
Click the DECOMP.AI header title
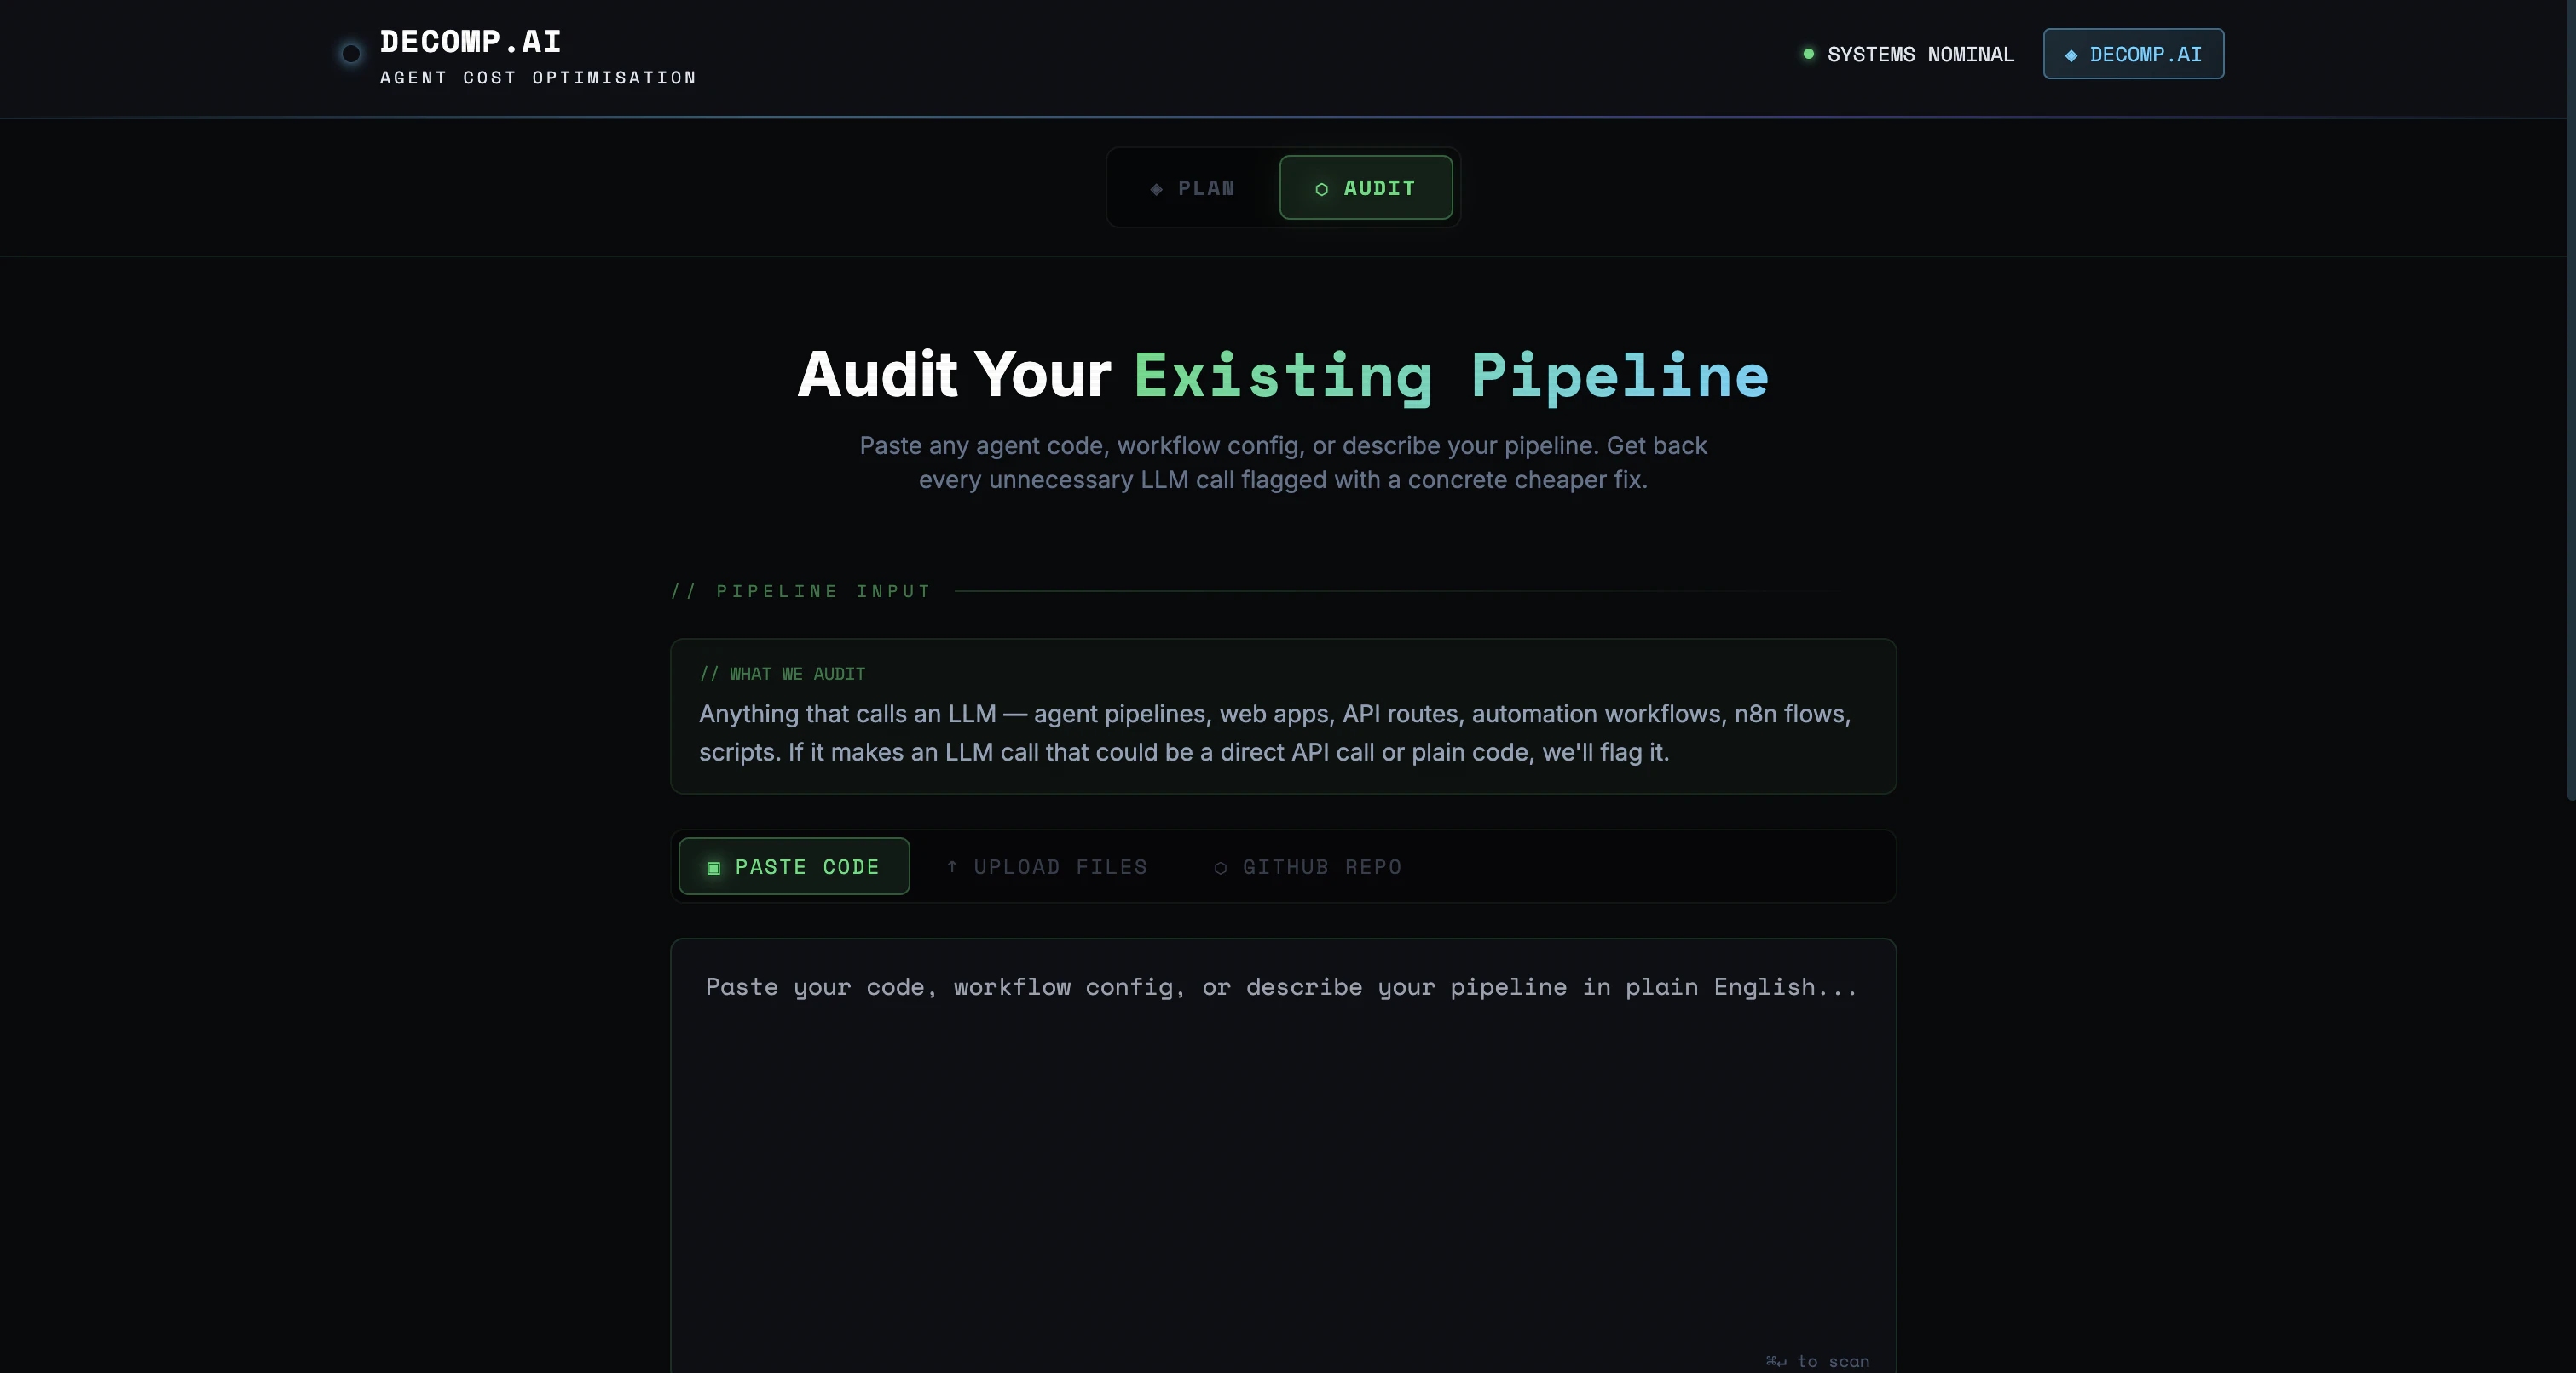point(470,42)
